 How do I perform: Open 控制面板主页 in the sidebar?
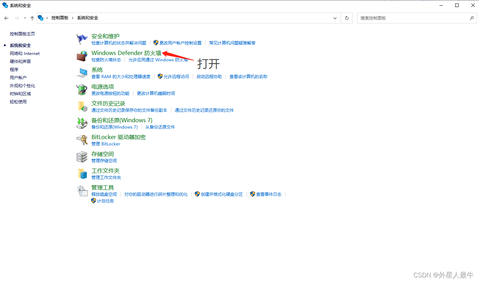click(22, 34)
